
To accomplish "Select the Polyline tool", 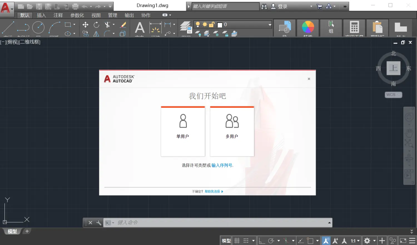I will pyautogui.click(x=23, y=27).
